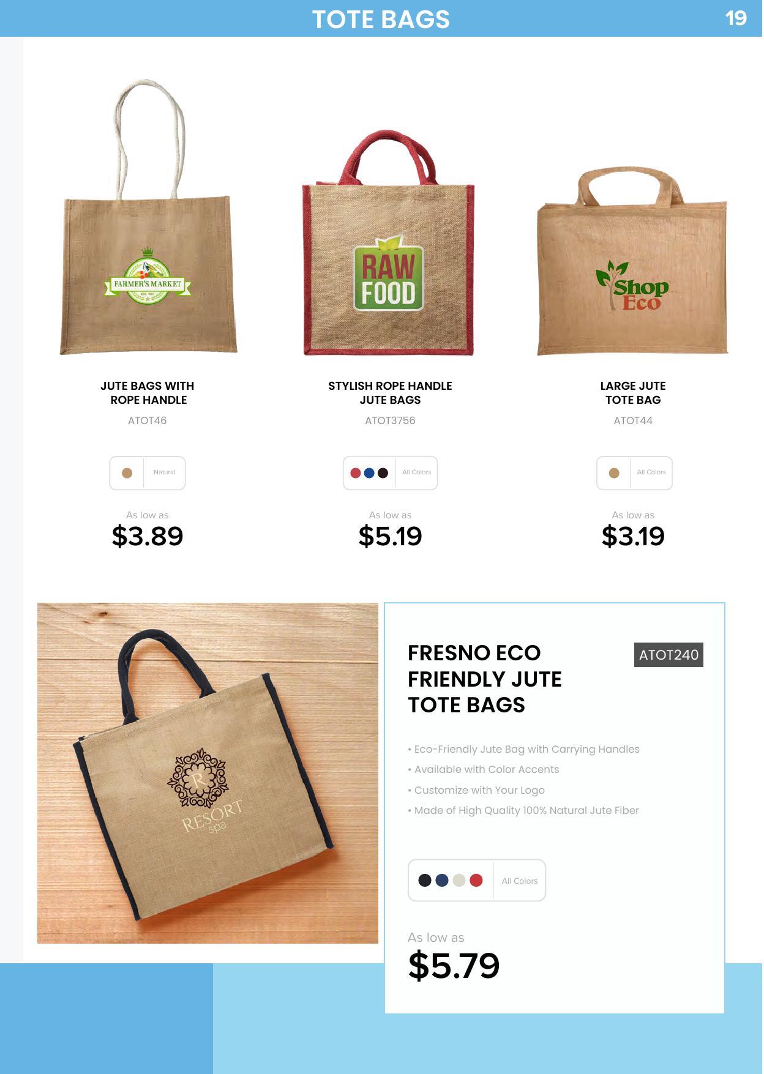Click the Fresno Eco Friendly Jute Tote Bags heading
Screen dimensions: 764x1074
click(485, 679)
